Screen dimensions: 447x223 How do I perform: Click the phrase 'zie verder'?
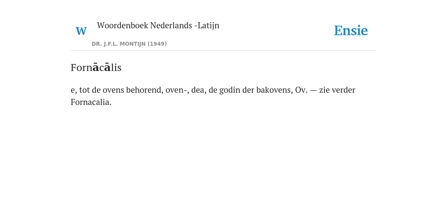337,90
